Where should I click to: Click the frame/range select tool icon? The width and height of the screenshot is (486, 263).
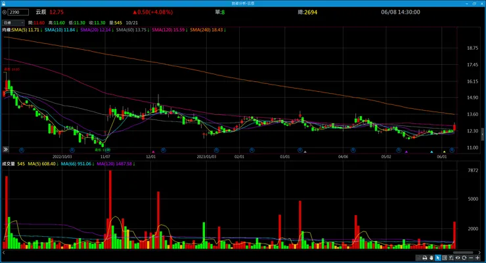coord(445,258)
